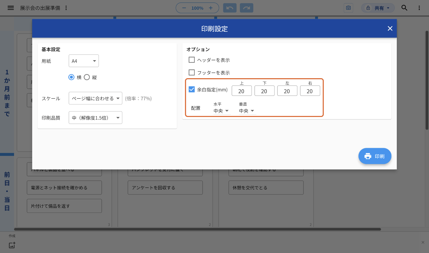Screen dimensions: 429x253
Task: Click the 印刷 print button
Action: point(375,156)
